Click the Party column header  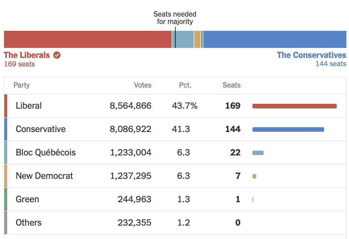point(22,85)
